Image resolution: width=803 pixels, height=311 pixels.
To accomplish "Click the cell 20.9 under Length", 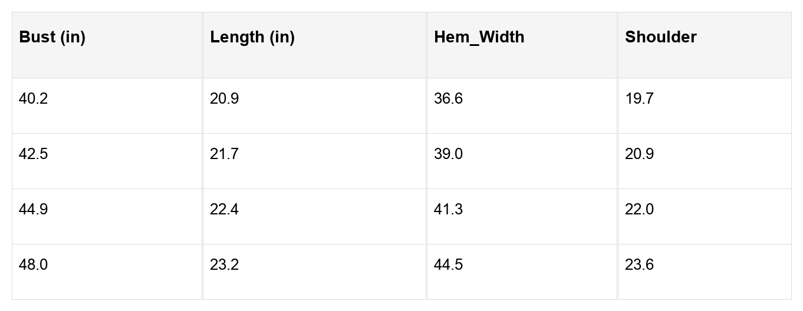I will [224, 99].
